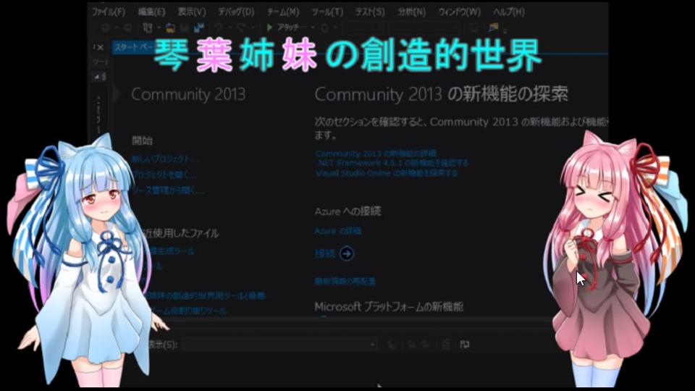Expand the collapsed section arrow left of Community 2013
695x391 pixels.
tap(117, 94)
